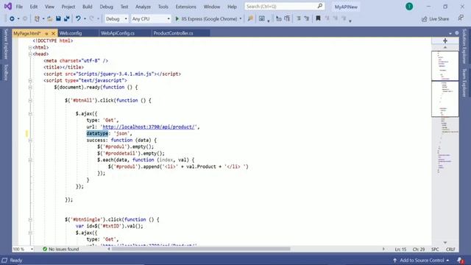Open the Debug configuration dropdown
The height and width of the screenshot is (265, 471).
pos(116,18)
